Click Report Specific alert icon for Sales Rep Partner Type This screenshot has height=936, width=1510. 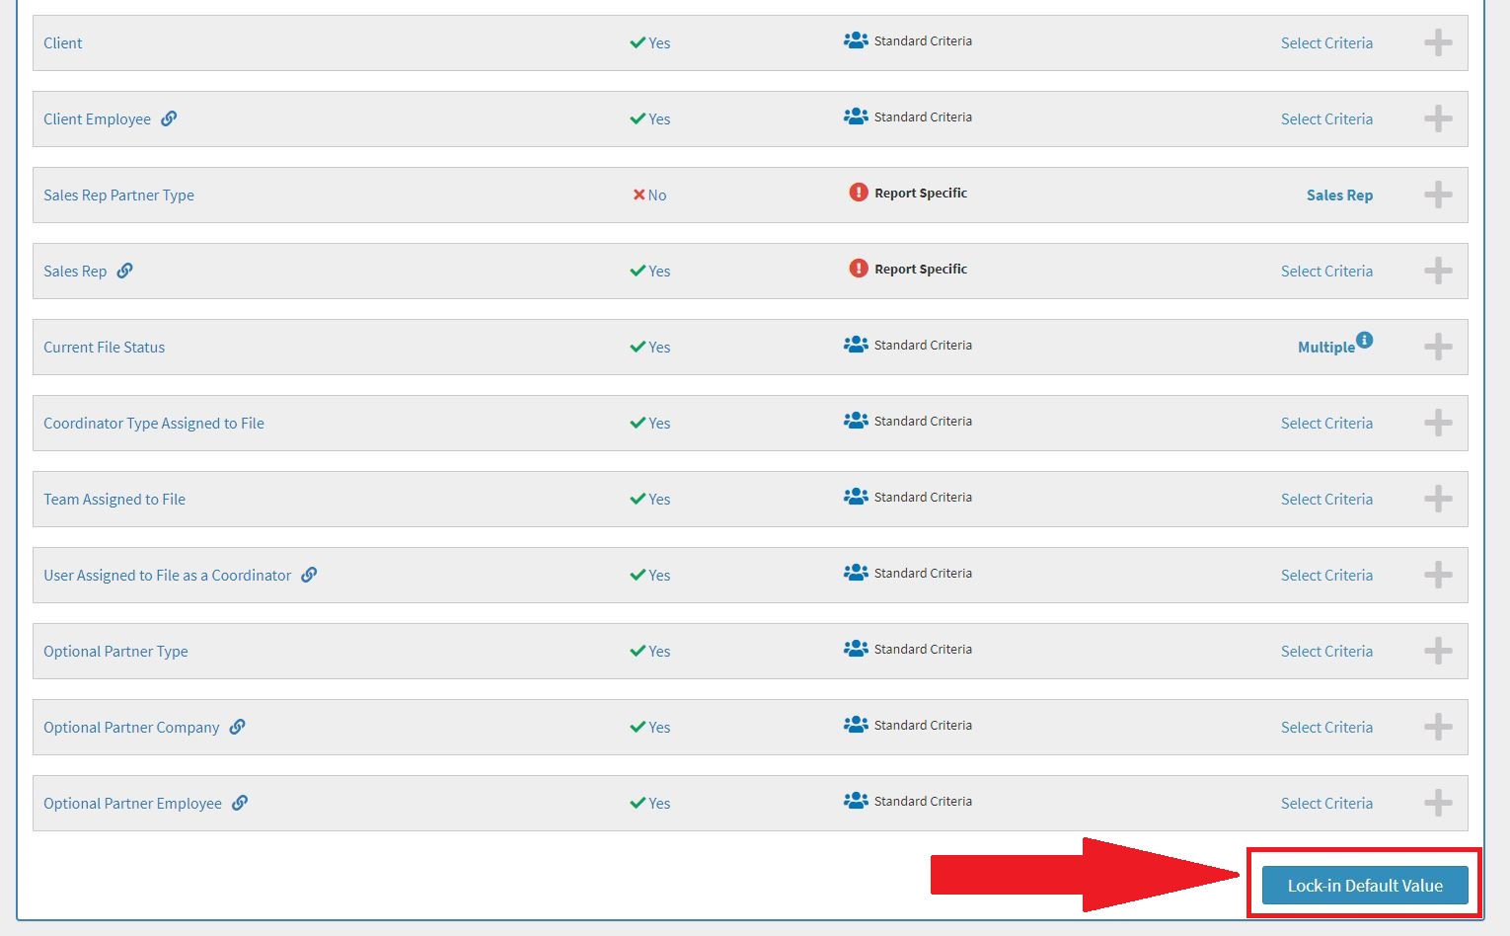point(859,193)
